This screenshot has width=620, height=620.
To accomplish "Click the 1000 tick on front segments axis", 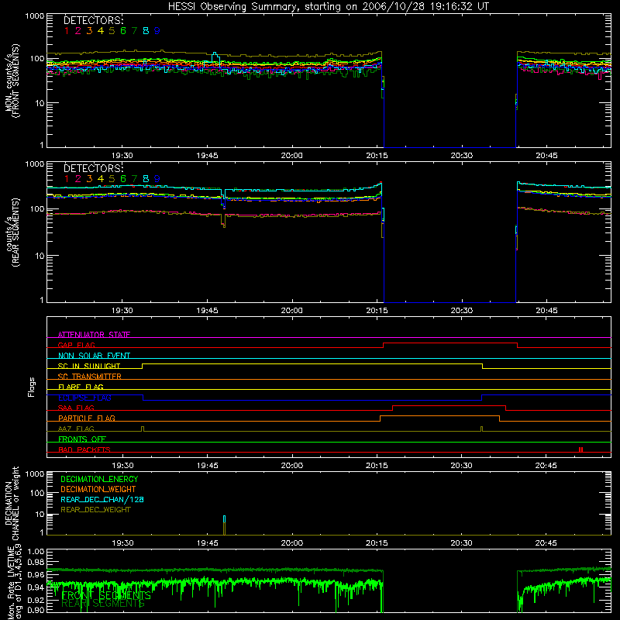I will [35, 16].
